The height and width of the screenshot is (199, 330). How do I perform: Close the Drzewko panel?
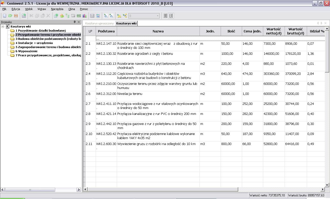(x=79, y=22)
